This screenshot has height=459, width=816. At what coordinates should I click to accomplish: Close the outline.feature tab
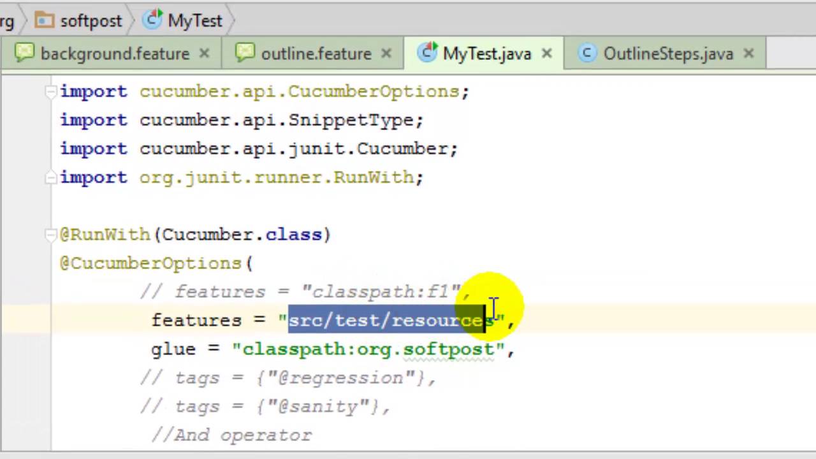point(386,54)
